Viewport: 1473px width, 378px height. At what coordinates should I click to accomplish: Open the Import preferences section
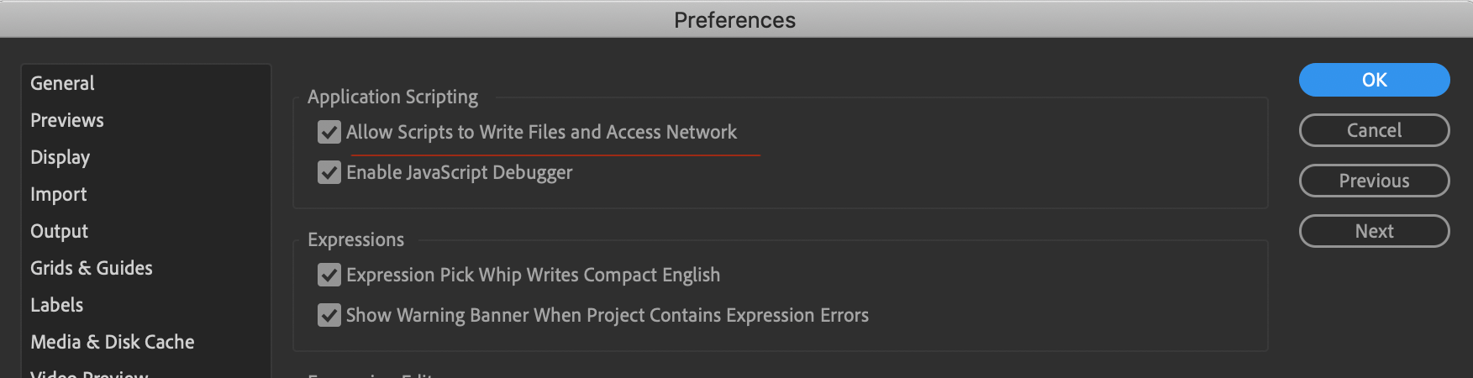[58, 194]
